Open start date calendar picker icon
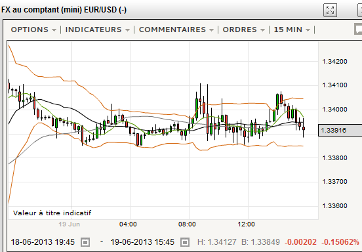This screenshot has width=362, height=252. 85,242
